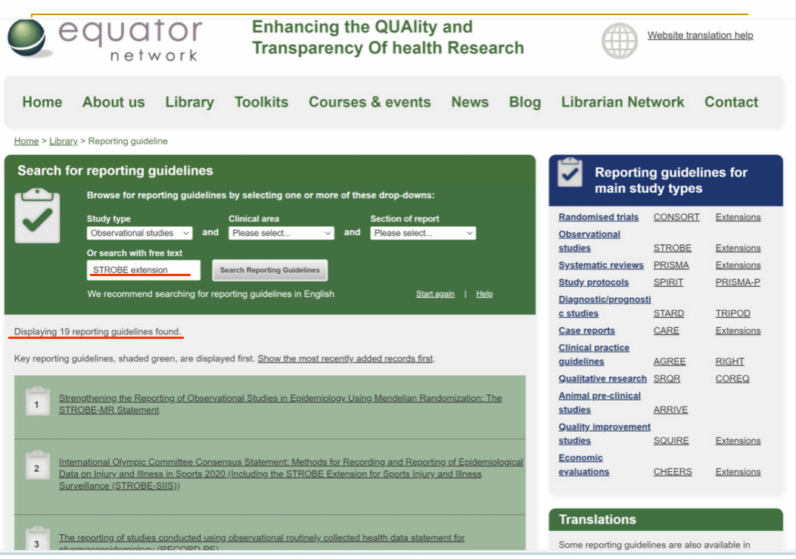Open the CONSORT guideline link
Viewport: 796px width, 559px height.
tap(676, 217)
